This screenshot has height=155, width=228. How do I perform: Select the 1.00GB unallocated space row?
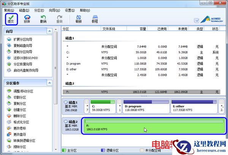pyautogui.click(x=141, y=58)
